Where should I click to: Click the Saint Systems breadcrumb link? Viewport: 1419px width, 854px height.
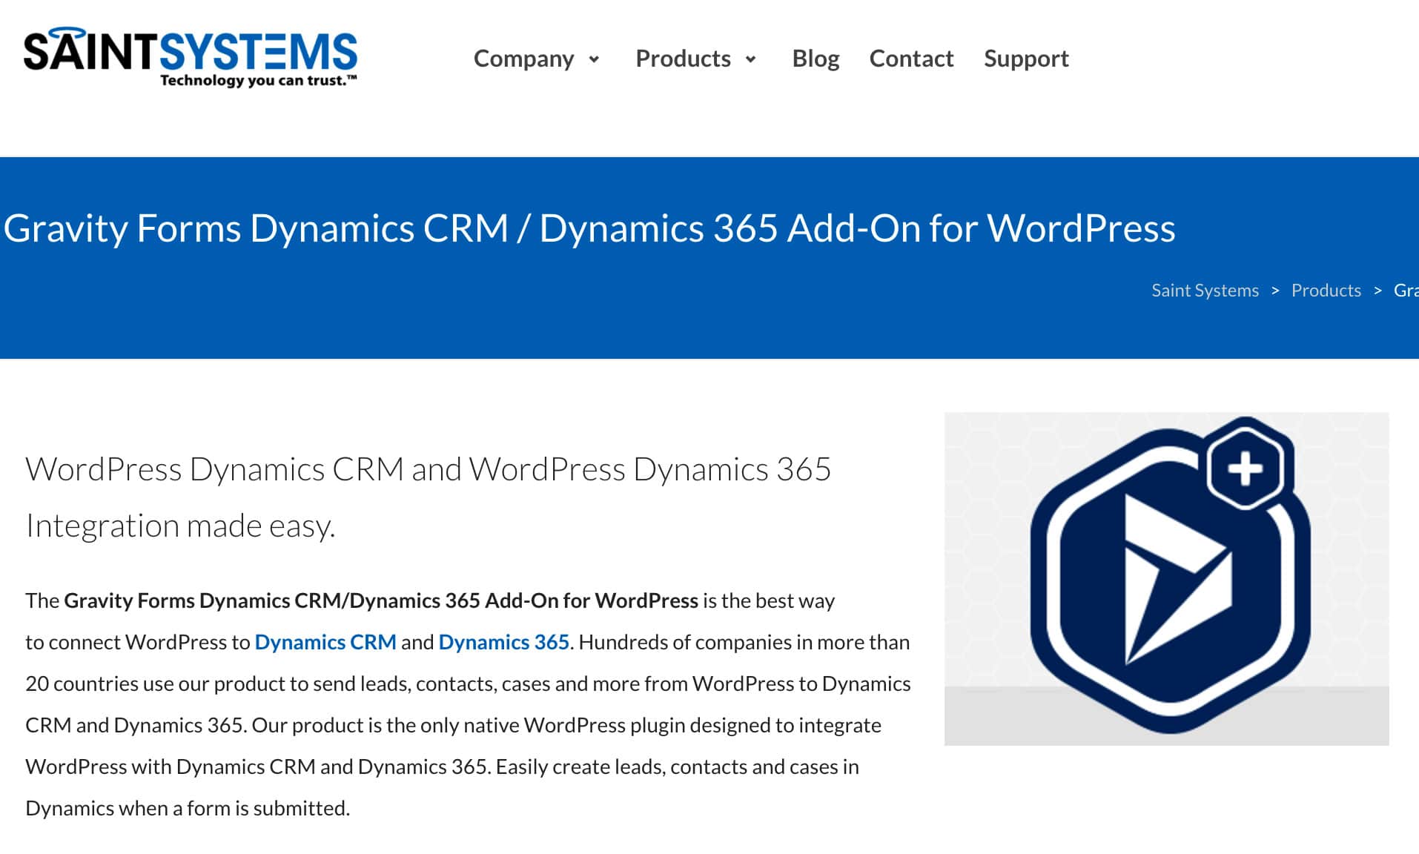(x=1205, y=291)
